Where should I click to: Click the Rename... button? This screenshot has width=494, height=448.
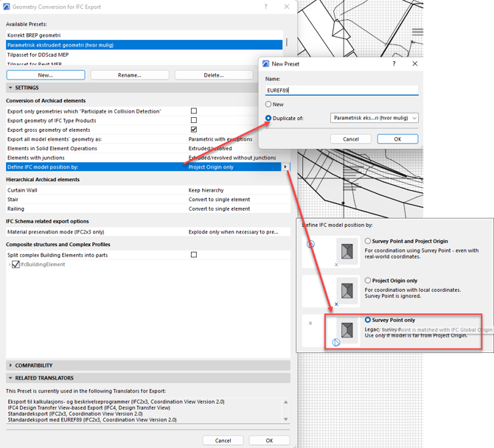tap(130, 75)
